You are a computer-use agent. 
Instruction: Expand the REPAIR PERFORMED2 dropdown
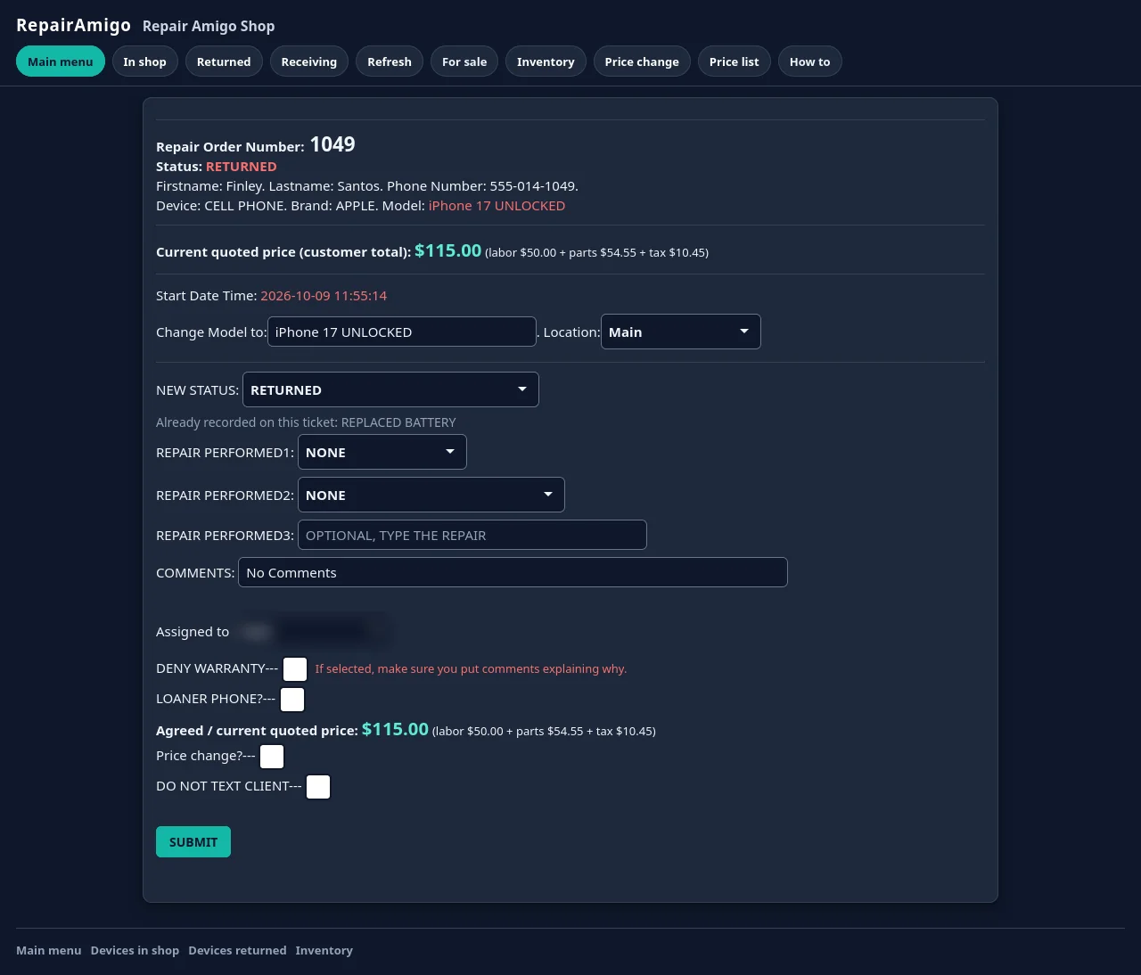431,495
